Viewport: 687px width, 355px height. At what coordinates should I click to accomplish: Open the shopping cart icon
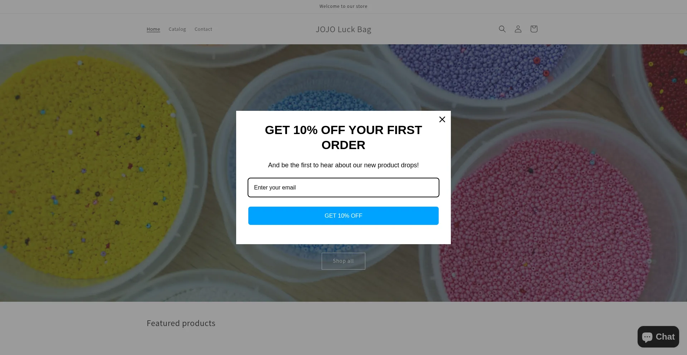pos(533,29)
